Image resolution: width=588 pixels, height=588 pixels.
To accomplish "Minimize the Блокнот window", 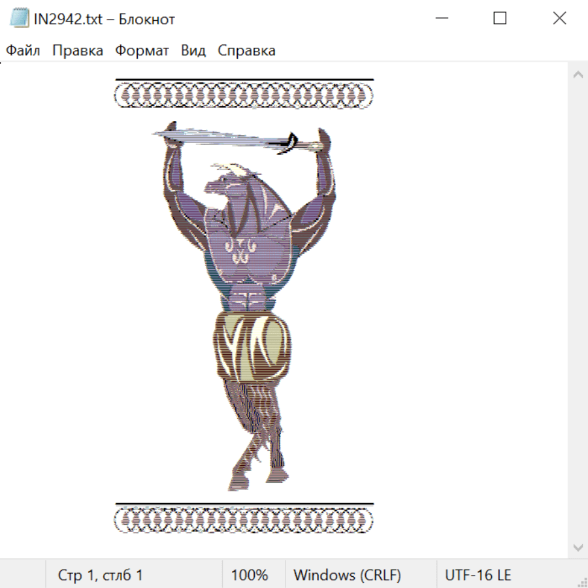I will click(x=441, y=18).
